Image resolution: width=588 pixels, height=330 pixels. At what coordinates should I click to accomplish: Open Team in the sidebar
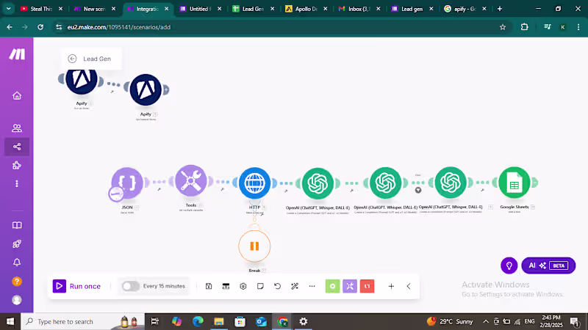click(x=17, y=128)
